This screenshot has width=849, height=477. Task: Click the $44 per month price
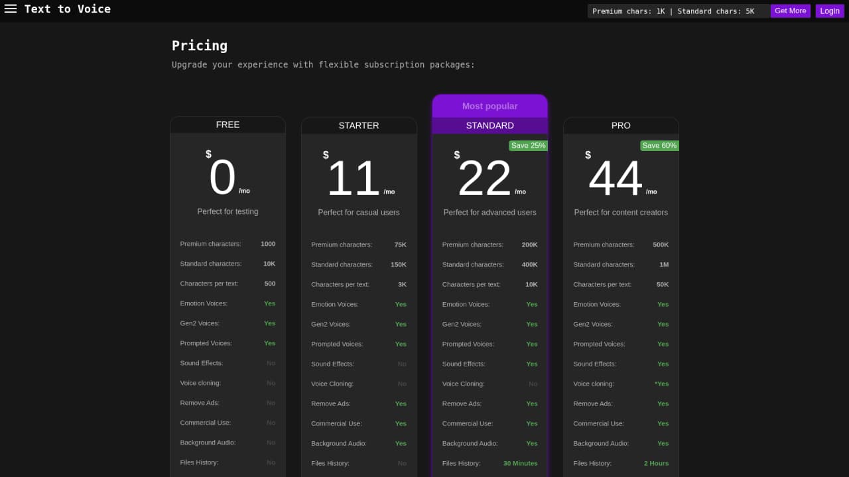621,176
